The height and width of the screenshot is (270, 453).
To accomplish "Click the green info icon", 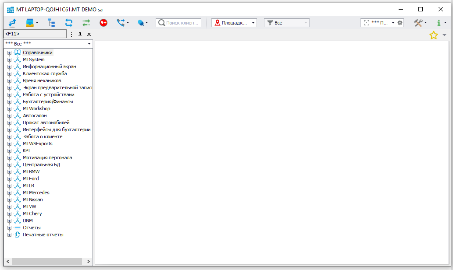I will [439, 23].
